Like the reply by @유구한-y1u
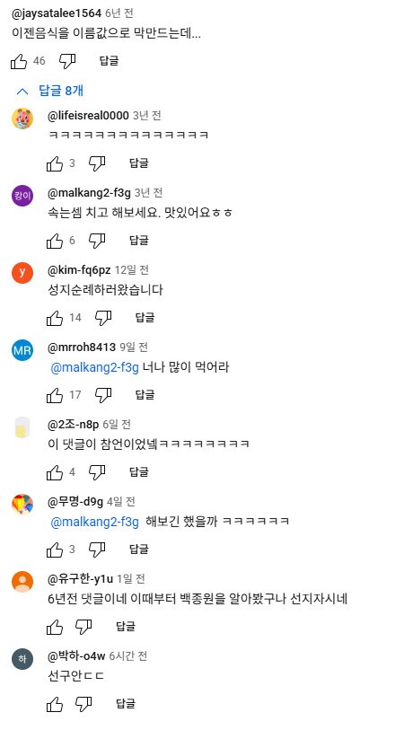 [55, 627]
